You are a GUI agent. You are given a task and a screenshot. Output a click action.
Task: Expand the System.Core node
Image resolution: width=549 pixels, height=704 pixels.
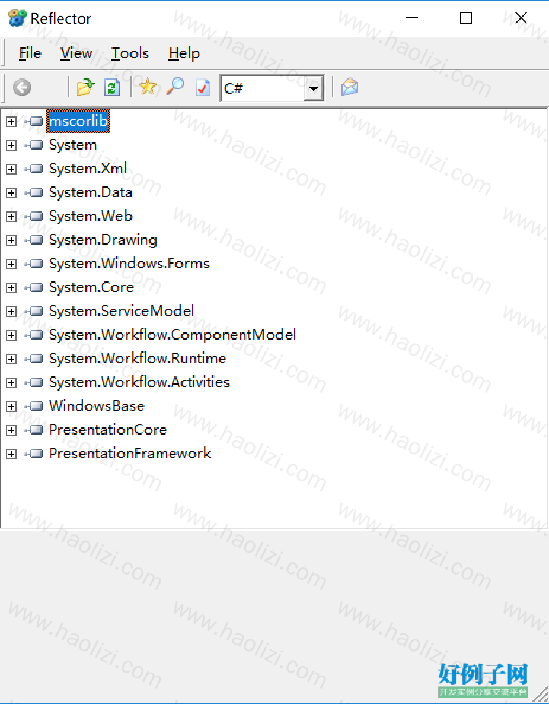pyautogui.click(x=11, y=287)
